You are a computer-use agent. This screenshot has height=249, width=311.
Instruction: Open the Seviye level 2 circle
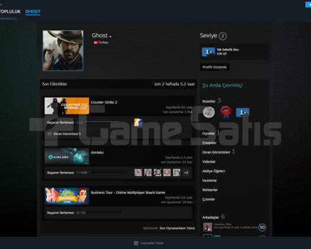click(x=223, y=36)
